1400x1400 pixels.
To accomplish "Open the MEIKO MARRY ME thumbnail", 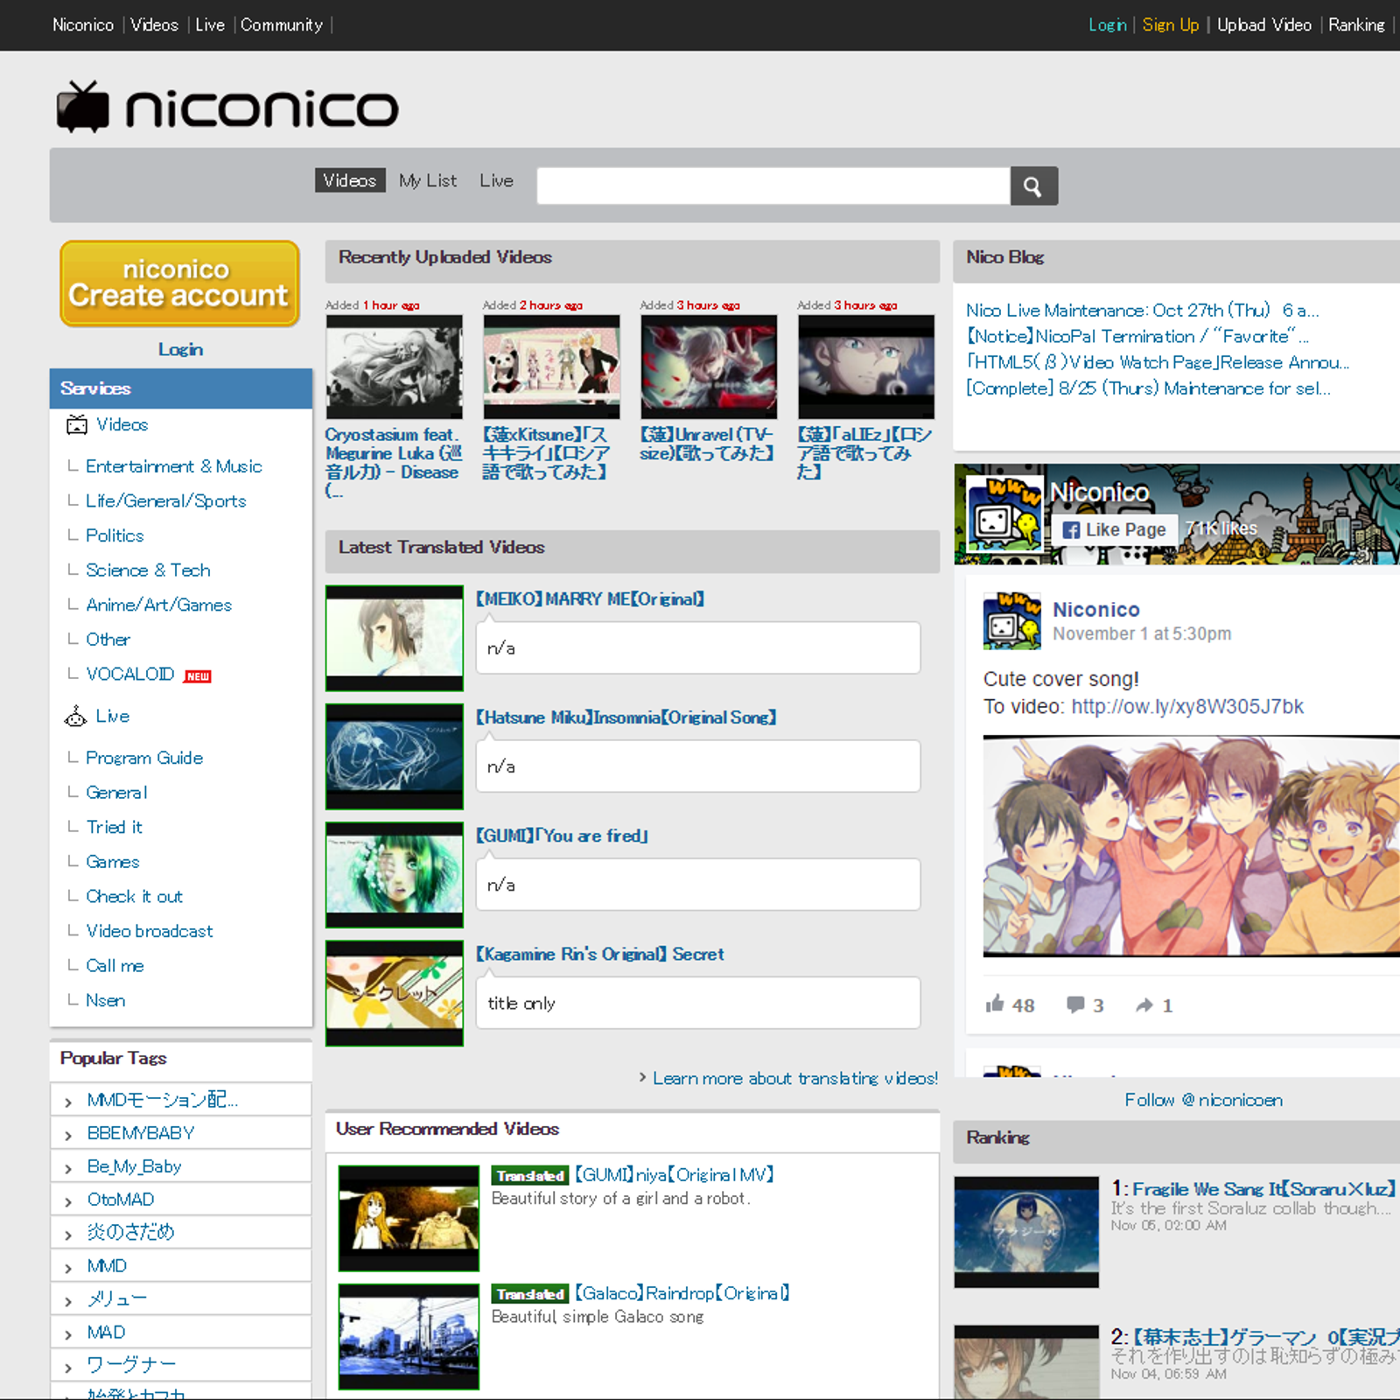I will [x=395, y=639].
